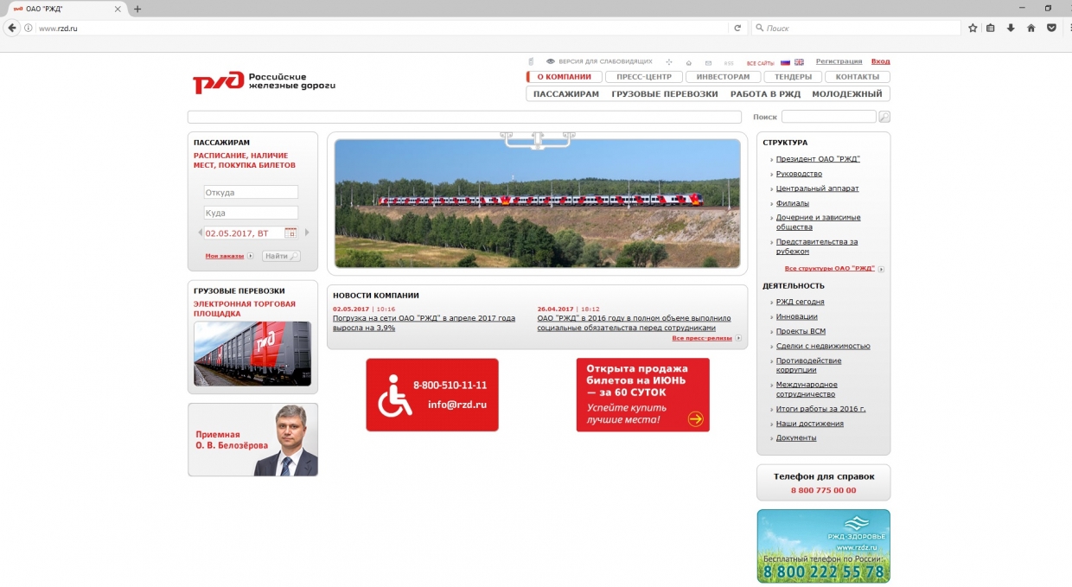Click the wheelchair accessibility icon on red banner
The image size is (1072, 587).
click(395, 395)
